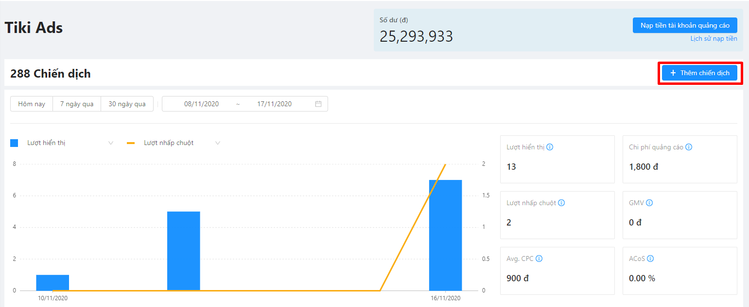Click info icon next to GMV
This screenshot has width=749, height=307.
coord(649,203)
